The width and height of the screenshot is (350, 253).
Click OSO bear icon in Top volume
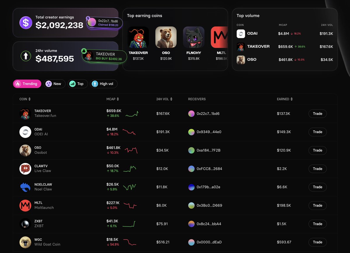pyautogui.click(x=241, y=60)
